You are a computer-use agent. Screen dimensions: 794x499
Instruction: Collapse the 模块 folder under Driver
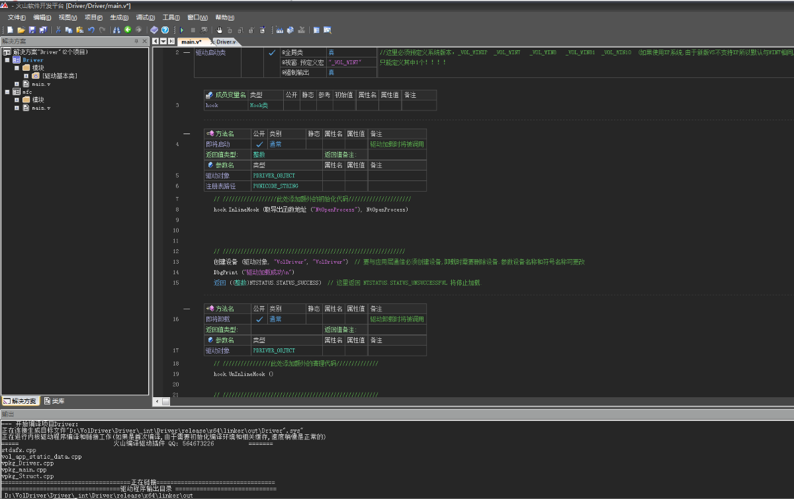pos(17,67)
